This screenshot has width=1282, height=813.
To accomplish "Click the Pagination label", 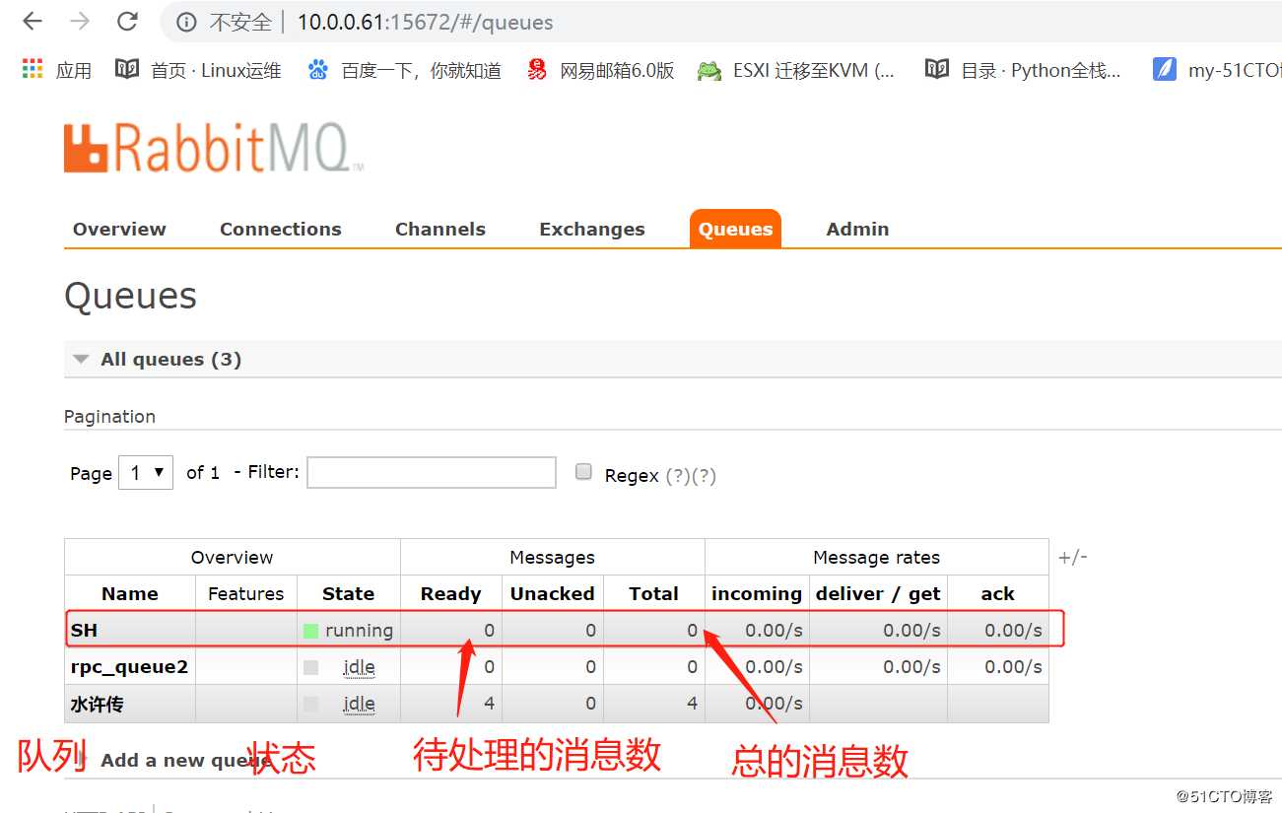I will point(109,416).
